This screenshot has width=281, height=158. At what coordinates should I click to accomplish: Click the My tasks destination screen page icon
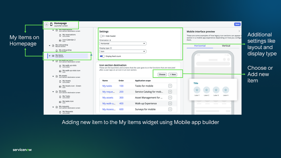[57, 92]
